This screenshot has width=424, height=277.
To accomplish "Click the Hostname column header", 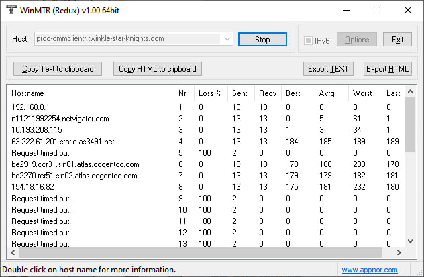I will point(27,93).
